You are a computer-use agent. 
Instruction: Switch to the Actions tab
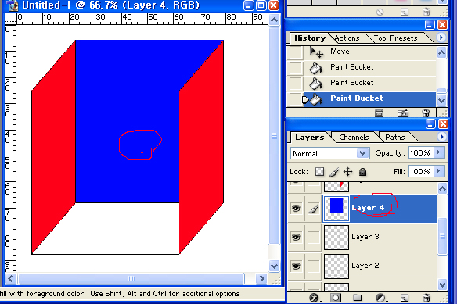[x=347, y=38]
